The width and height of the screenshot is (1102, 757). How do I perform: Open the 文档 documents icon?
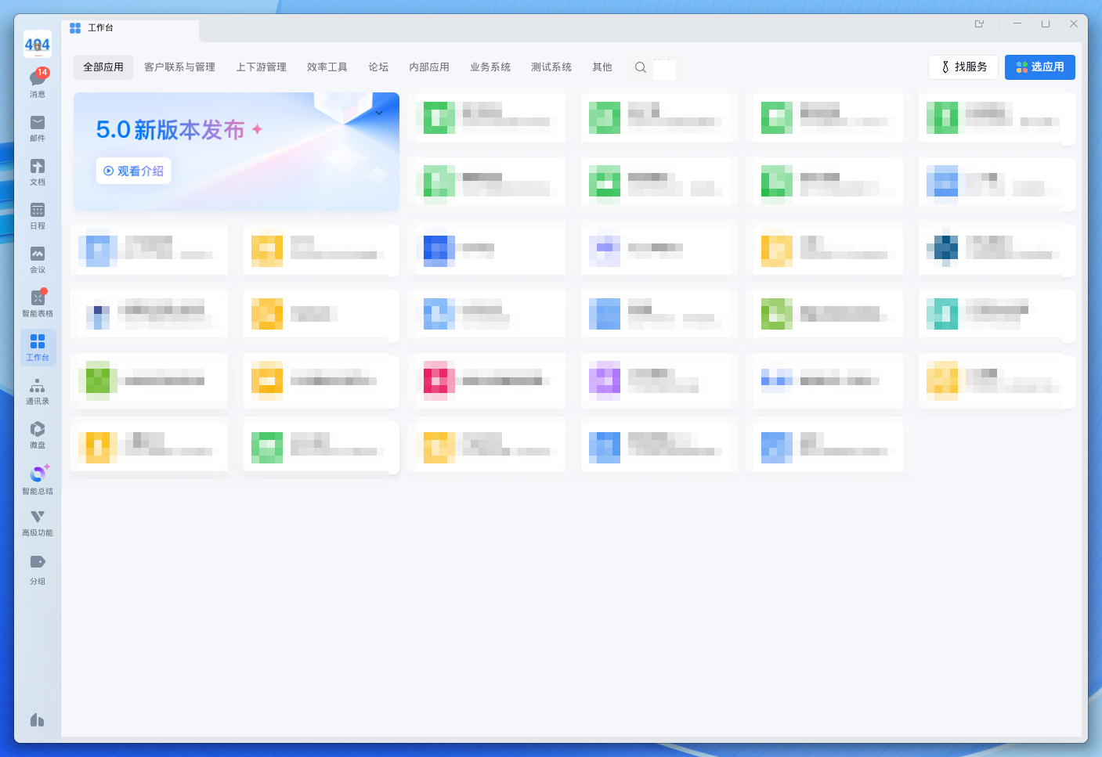coord(38,171)
